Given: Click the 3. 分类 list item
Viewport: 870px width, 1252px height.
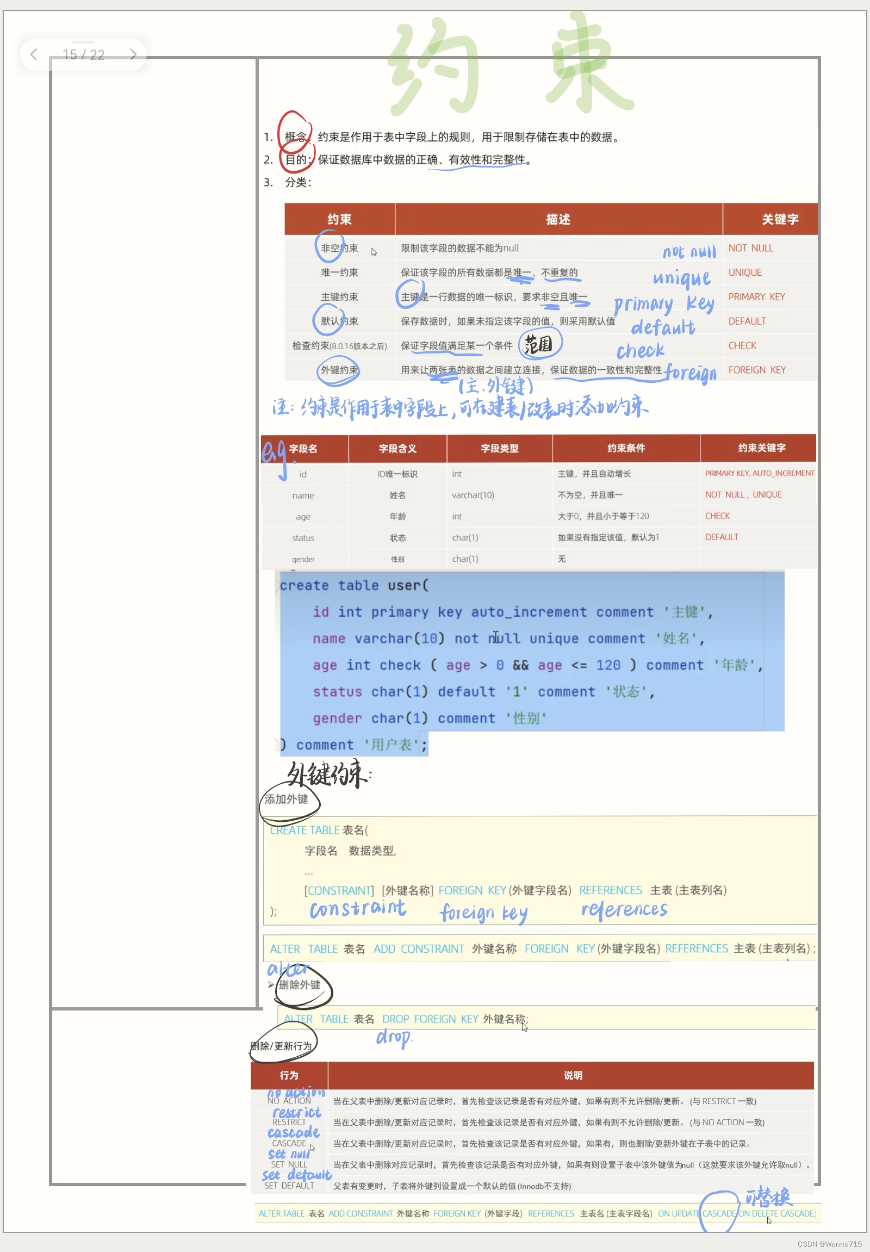Looking at the screenshot, I should (x=287, y=182).
